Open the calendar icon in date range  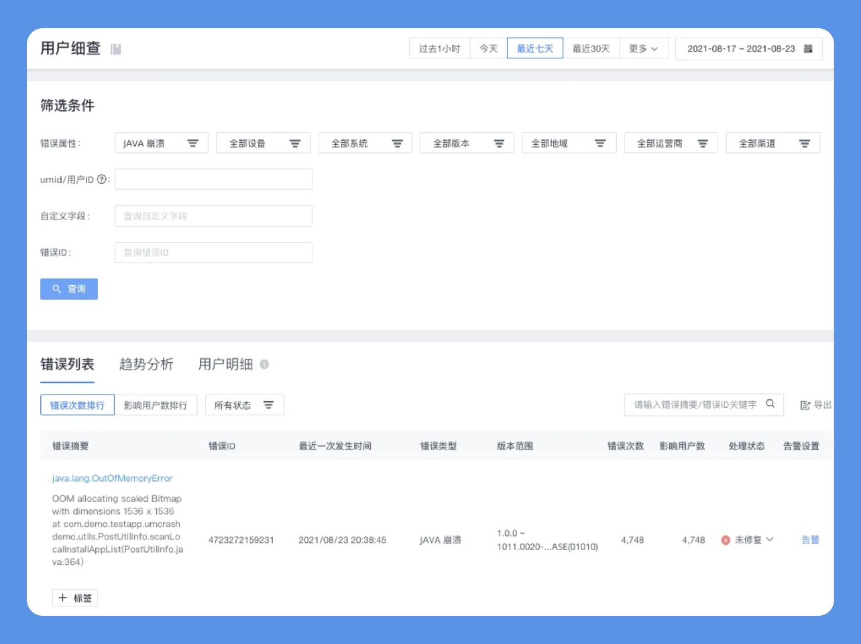pyautogui.click(x=808, y=49)
